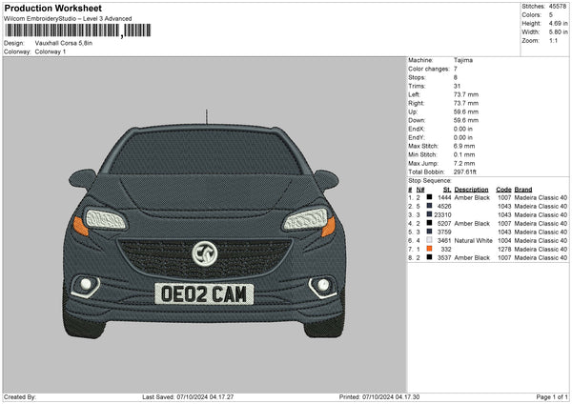Click the Created By footer label
572x404 pixels.
(20, 396)
